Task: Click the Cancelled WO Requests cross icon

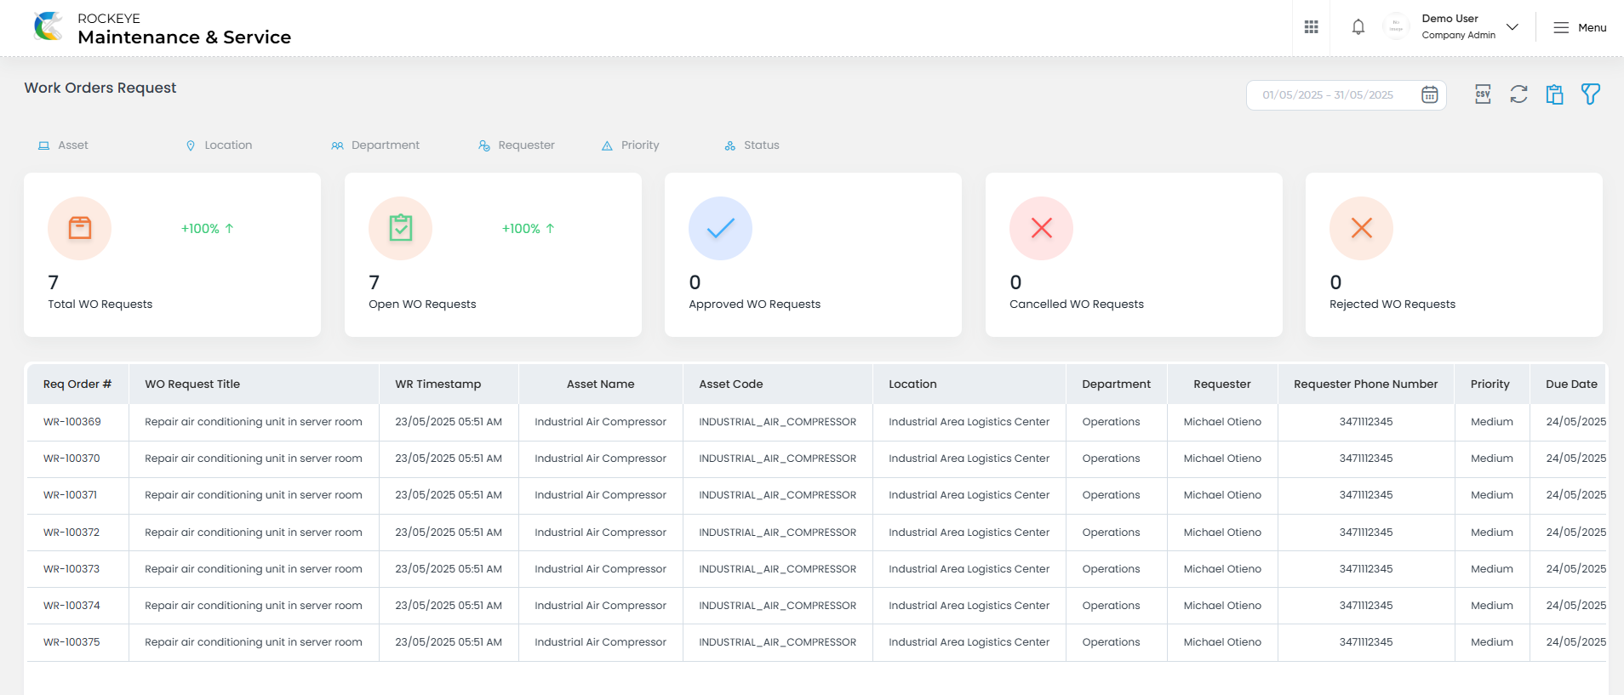Action: 1041,228
